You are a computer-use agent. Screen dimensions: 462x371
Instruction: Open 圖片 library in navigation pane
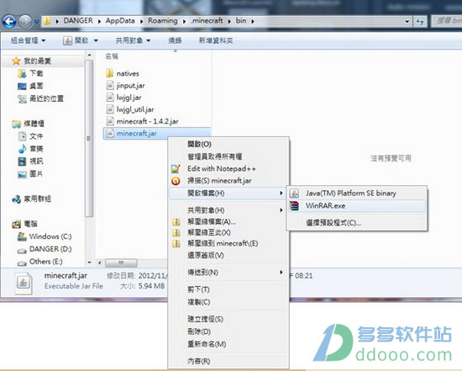30,174
